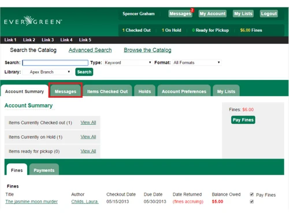
Task: Open Link 4 in navigation bar
Action: (x=66, y=40)
